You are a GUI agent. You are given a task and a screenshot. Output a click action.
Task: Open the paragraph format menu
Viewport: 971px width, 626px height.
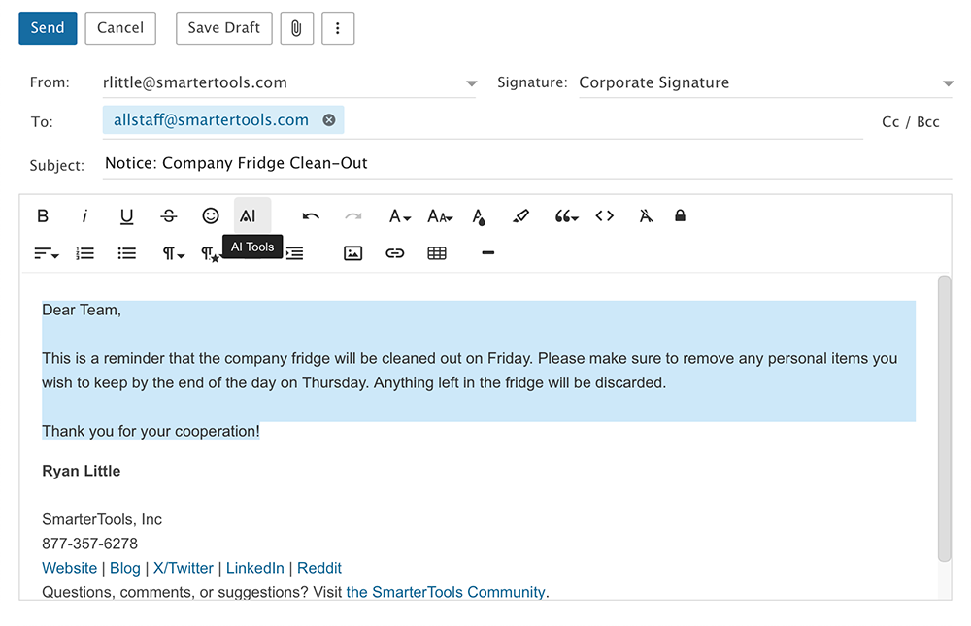pyautogui.click(x=174, y=253)
